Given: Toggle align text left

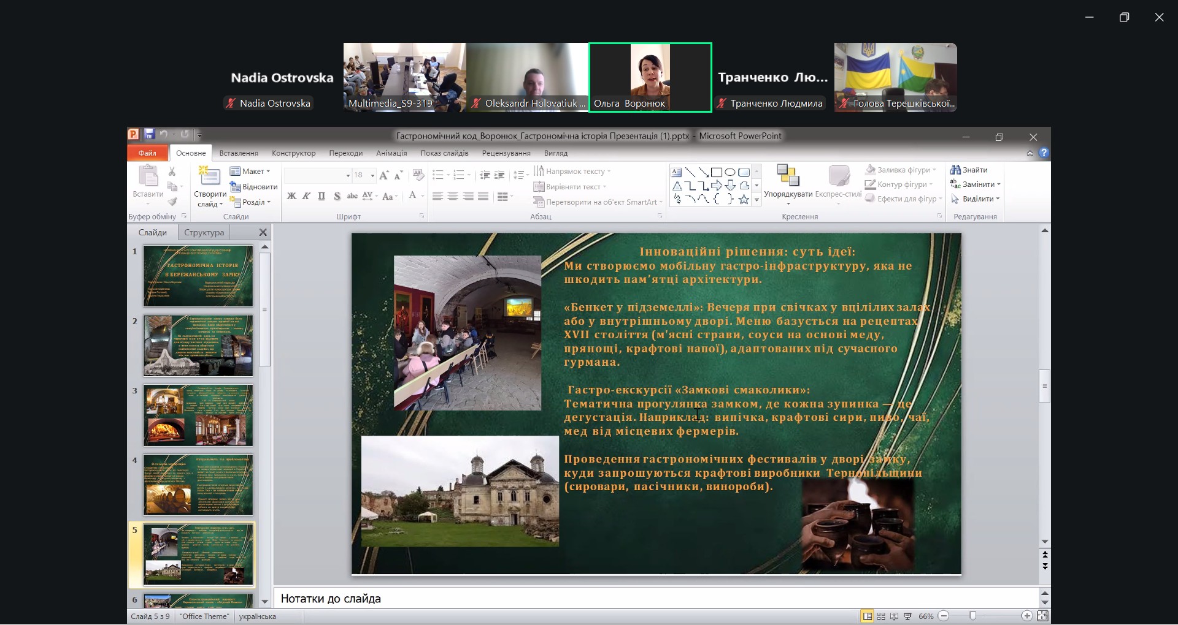Looking at the screenshot, I should (x=437, y=196).
